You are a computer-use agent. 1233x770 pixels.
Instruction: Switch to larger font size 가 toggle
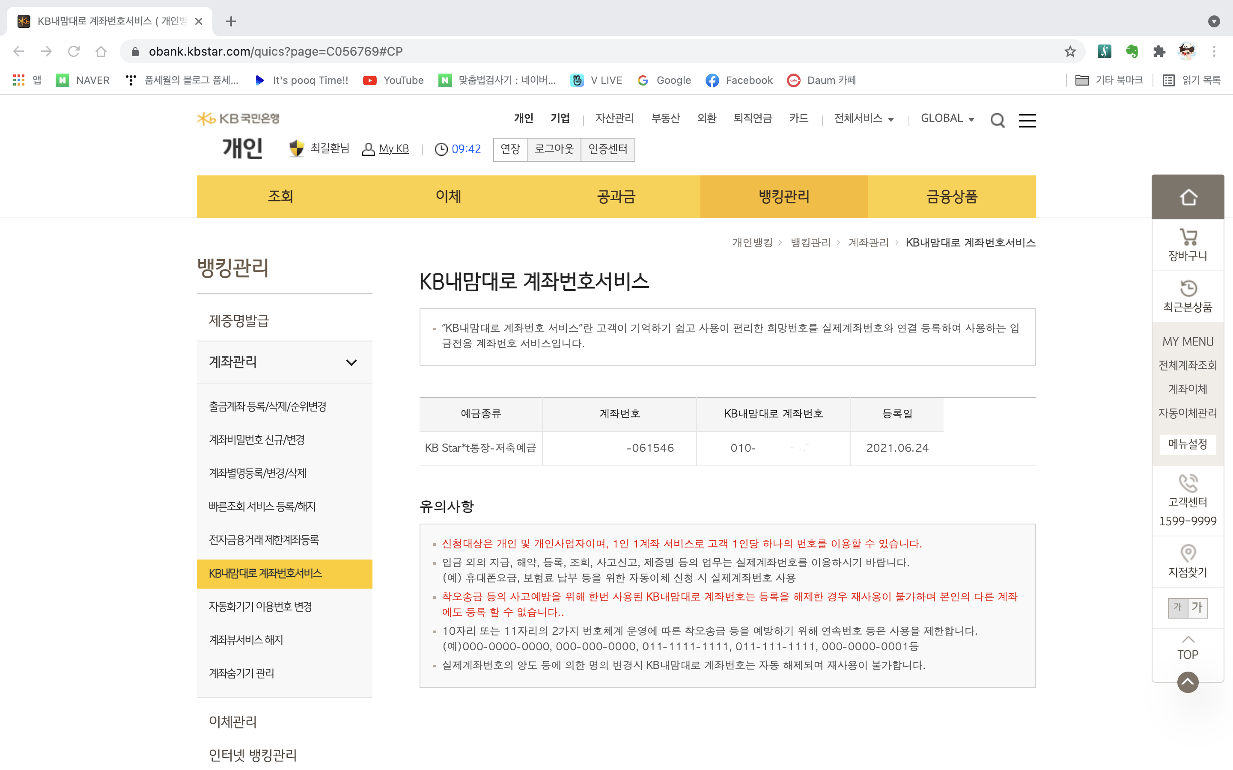pyautogui.click(x=1197, y=607)
